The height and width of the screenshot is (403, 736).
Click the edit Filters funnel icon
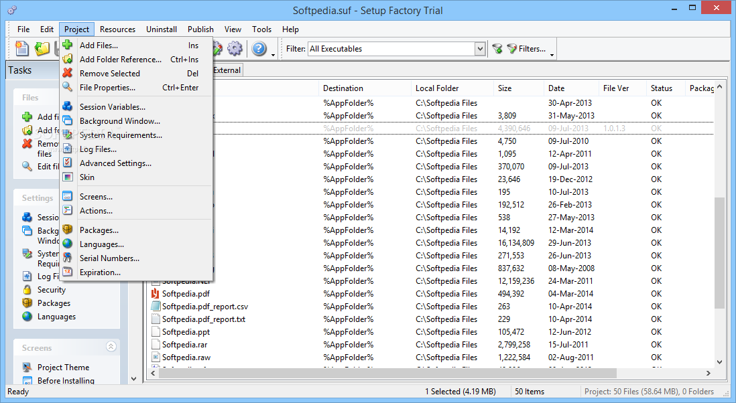[512, 48]
